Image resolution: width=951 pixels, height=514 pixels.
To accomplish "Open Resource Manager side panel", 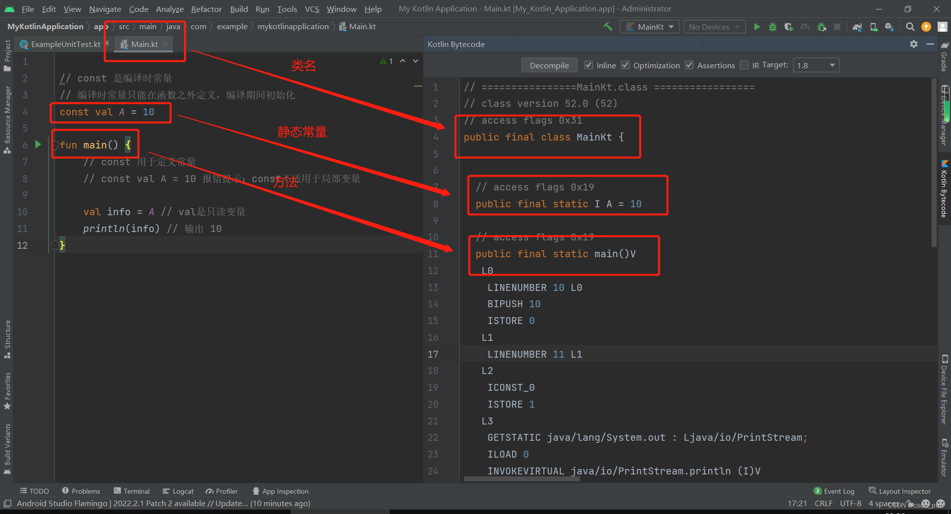I will 7,120.
